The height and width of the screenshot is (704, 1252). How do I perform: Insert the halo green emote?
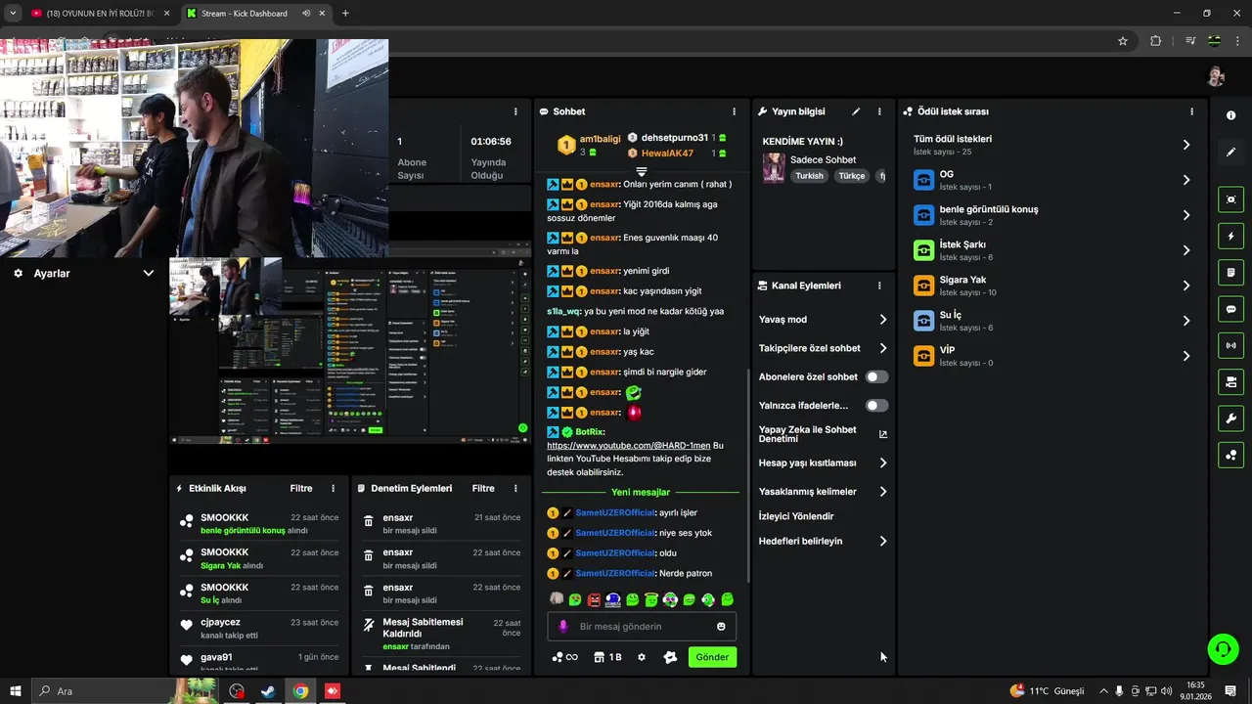[x=651, y=599]
